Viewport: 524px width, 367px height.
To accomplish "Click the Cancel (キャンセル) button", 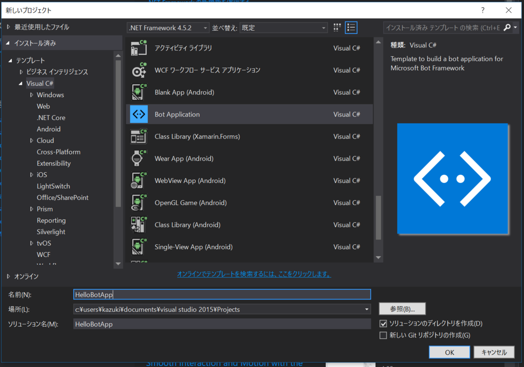I will 494,352.
